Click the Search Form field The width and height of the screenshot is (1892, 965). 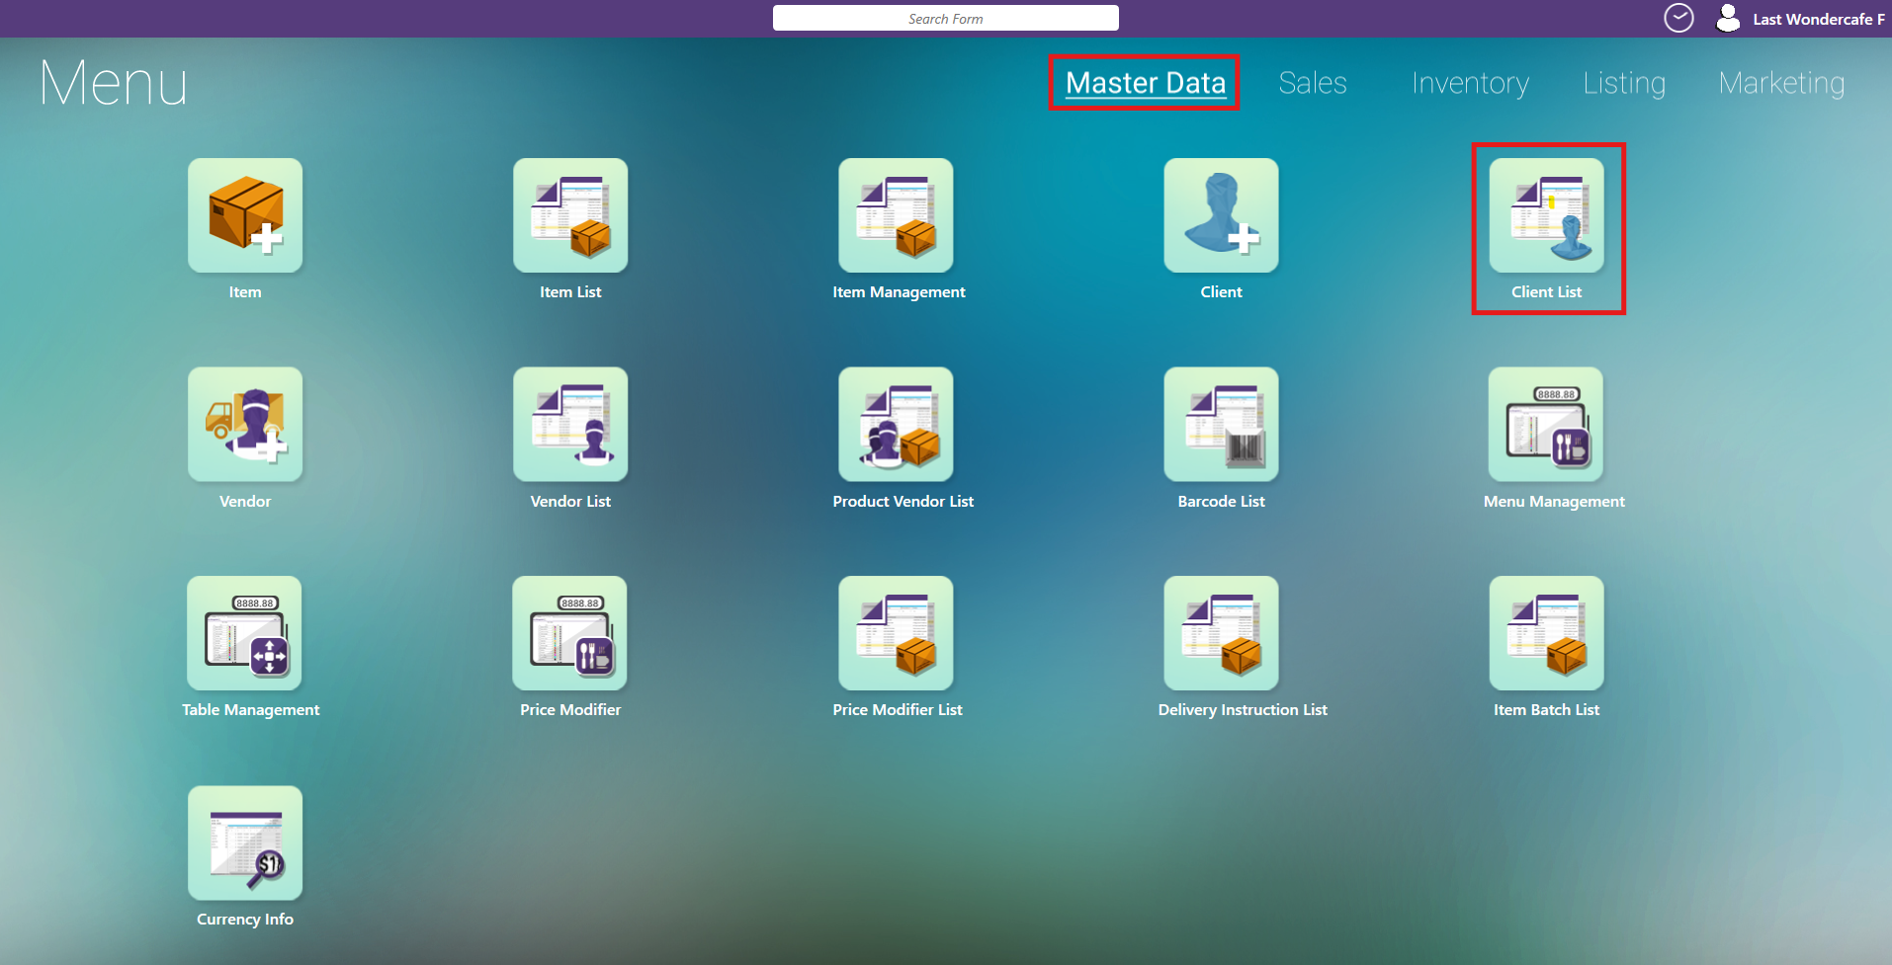[x=945, y=19]
